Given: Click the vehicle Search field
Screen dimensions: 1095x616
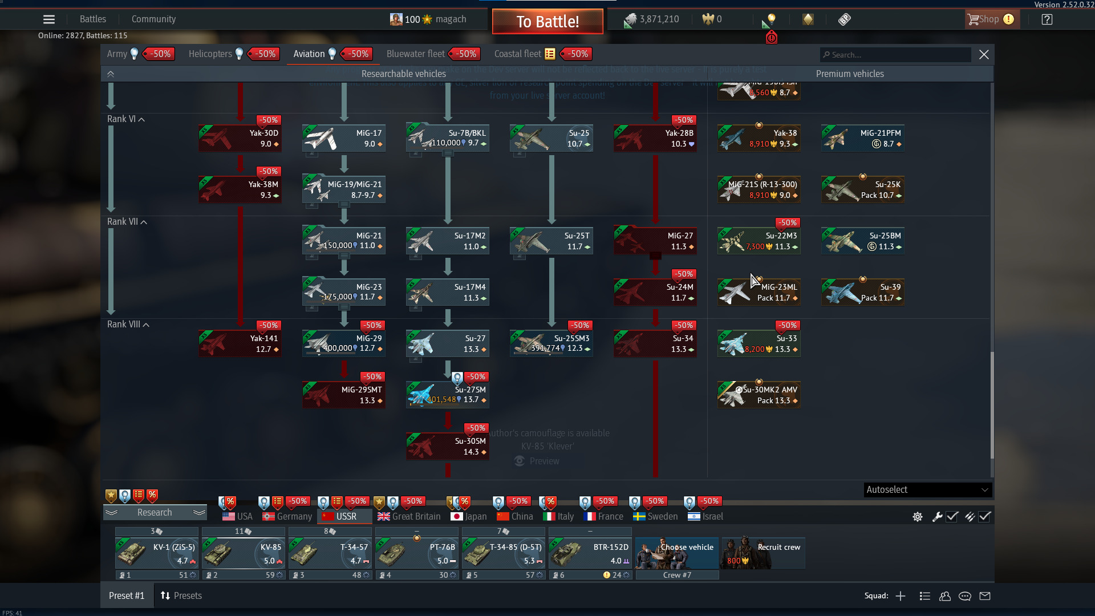Looking at the screenshot, I should click(895, 55).
